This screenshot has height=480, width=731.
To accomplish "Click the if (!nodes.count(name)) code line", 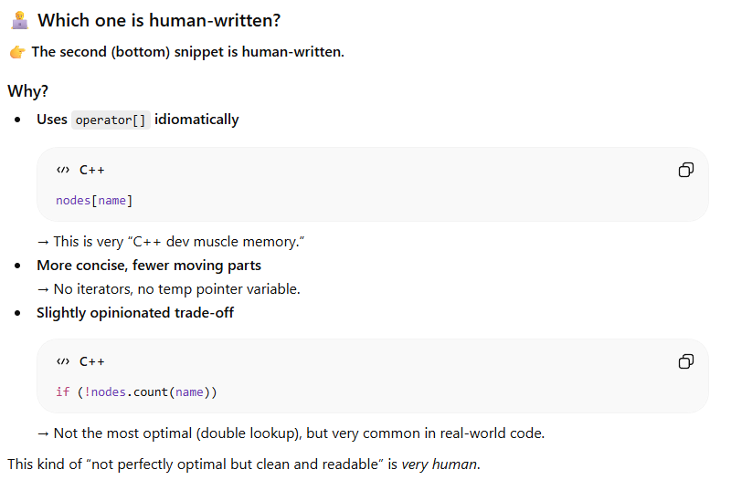I will coord(136,391).
